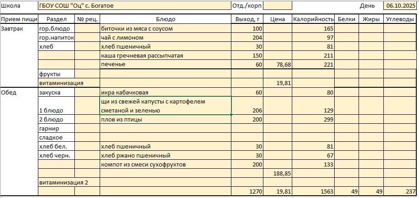Click the lunch price cell 188,85
This screenshot has width=419, height=198.
pos(277,173)
